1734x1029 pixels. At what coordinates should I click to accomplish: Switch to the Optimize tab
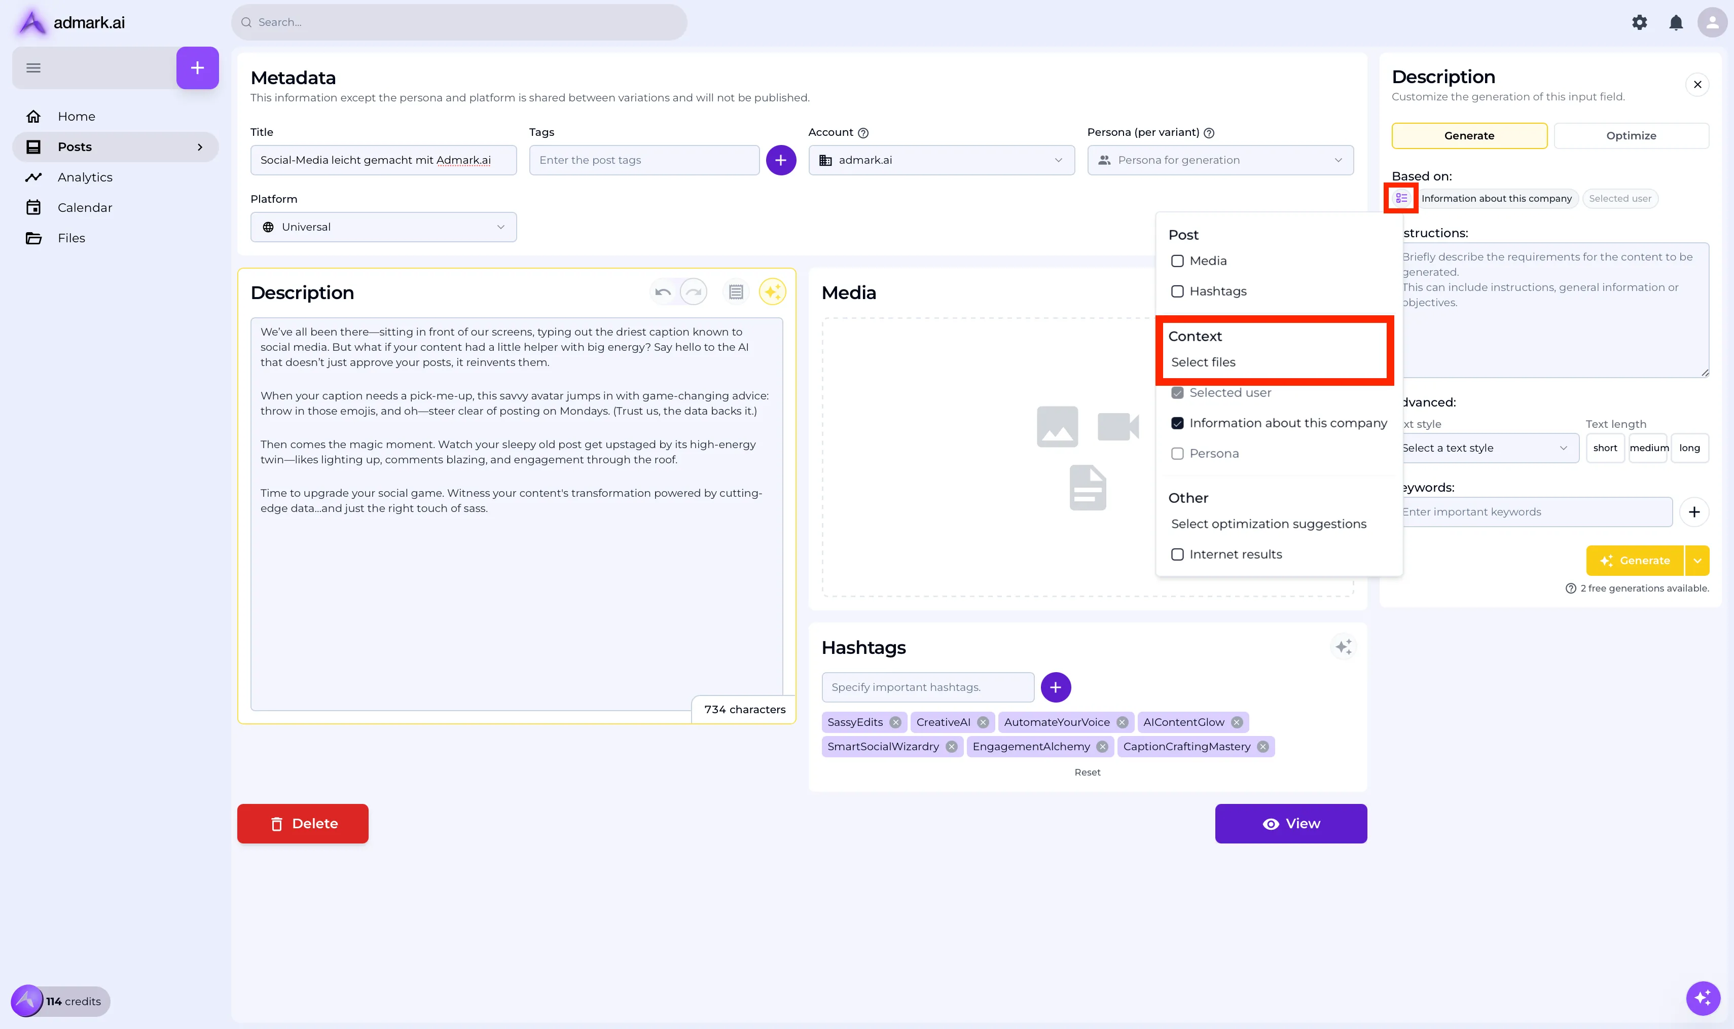[x=1631, y=136]
